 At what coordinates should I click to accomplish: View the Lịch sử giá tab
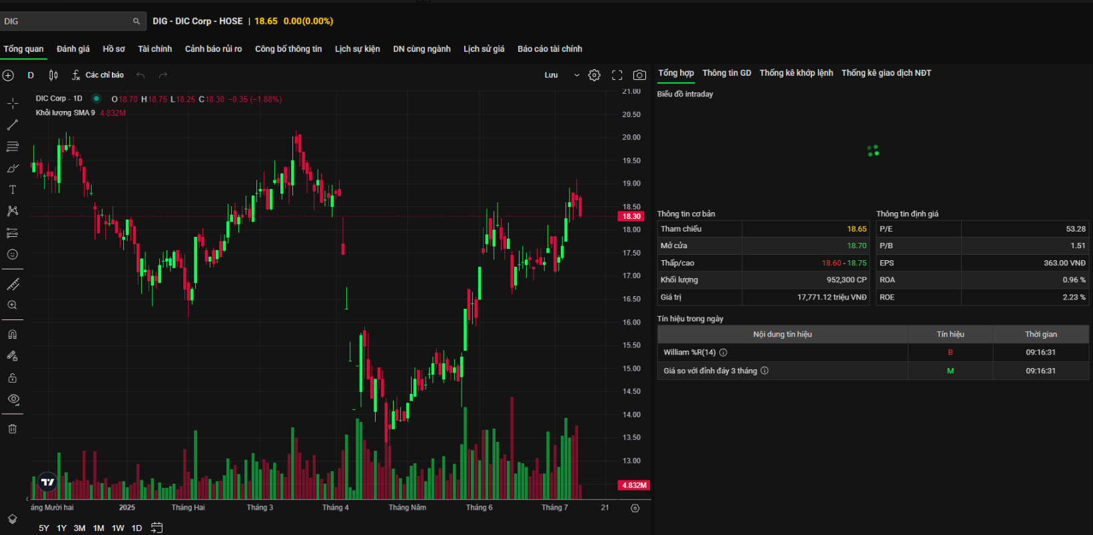coord(484,49)
